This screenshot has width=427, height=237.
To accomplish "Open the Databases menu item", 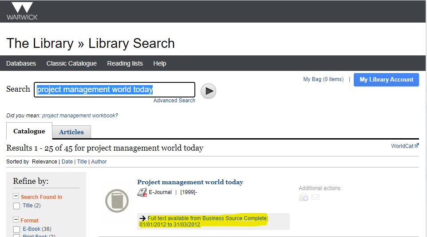I will 21,63.
